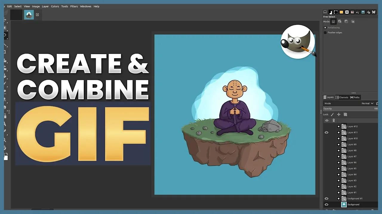
Task: Lock position with the move-arrows icon
Action: click(339, 114)
